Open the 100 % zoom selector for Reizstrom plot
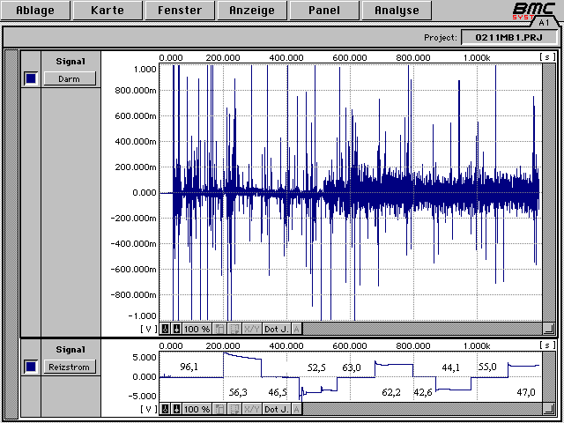This screenshot has width=564, height=423. pyautogui.click(x=197, y=409)
